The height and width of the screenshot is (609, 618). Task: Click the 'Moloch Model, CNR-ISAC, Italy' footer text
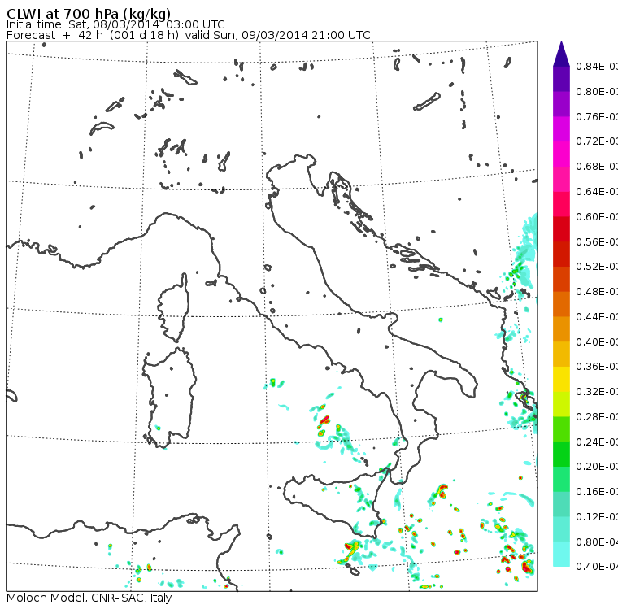click(x=89, y=598)
